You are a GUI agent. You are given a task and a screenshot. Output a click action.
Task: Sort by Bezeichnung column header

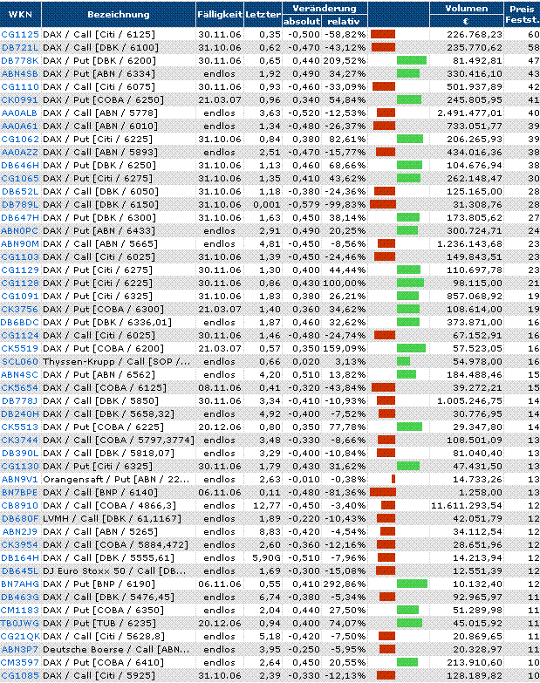tap(119, 14)
